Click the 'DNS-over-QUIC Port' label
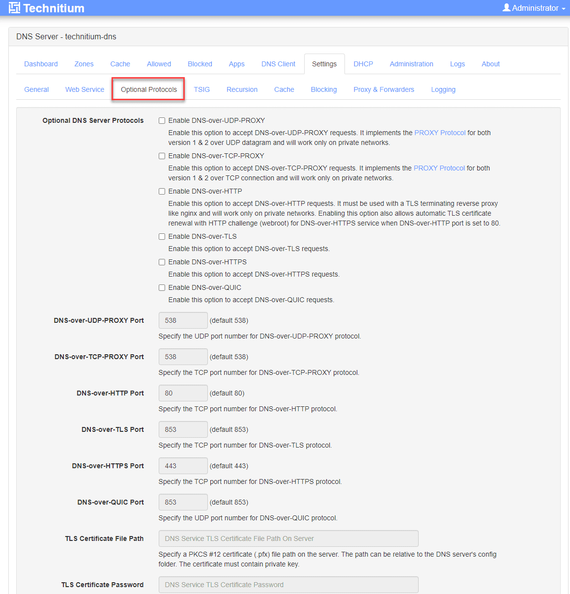 tap(111, 502)
